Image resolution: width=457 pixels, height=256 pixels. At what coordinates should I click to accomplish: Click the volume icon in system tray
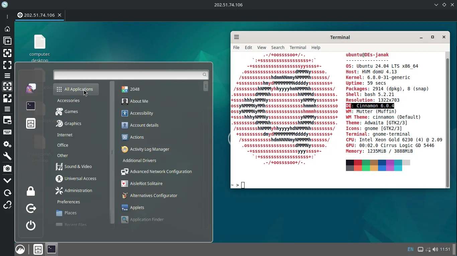pos(435,249)
